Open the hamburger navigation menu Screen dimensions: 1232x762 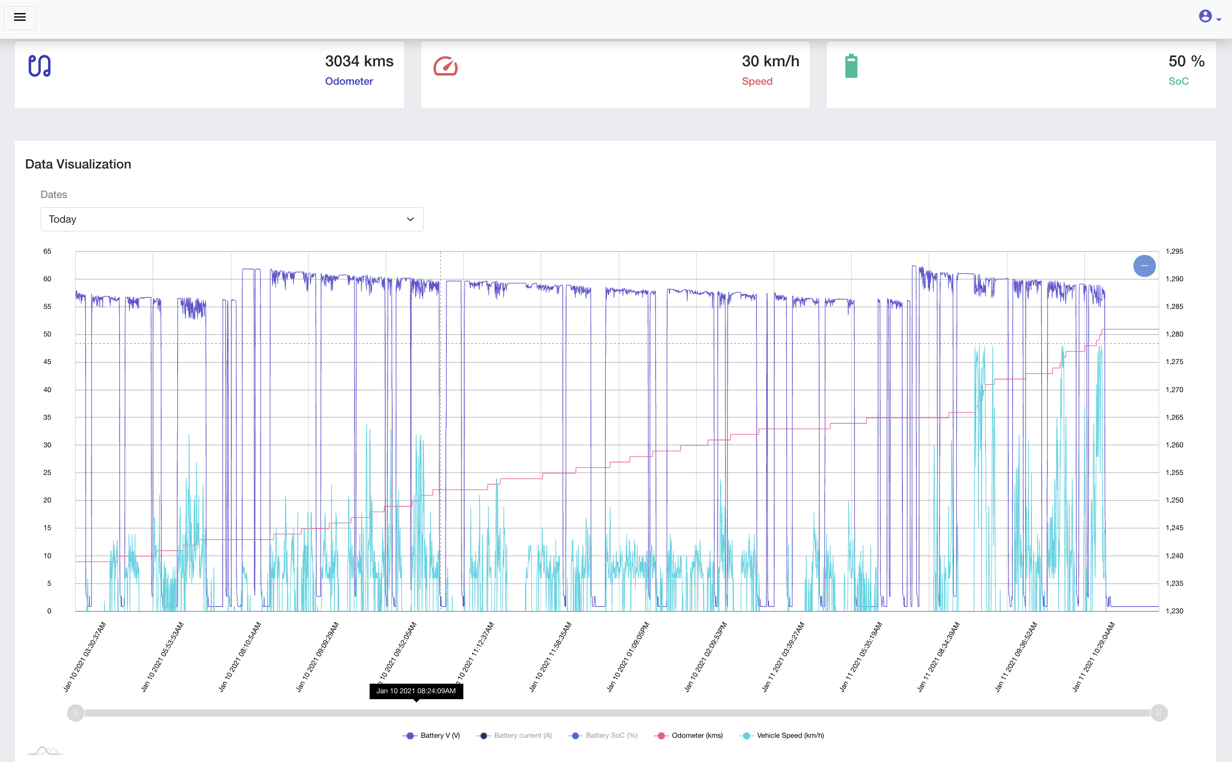tap(20, 17)
